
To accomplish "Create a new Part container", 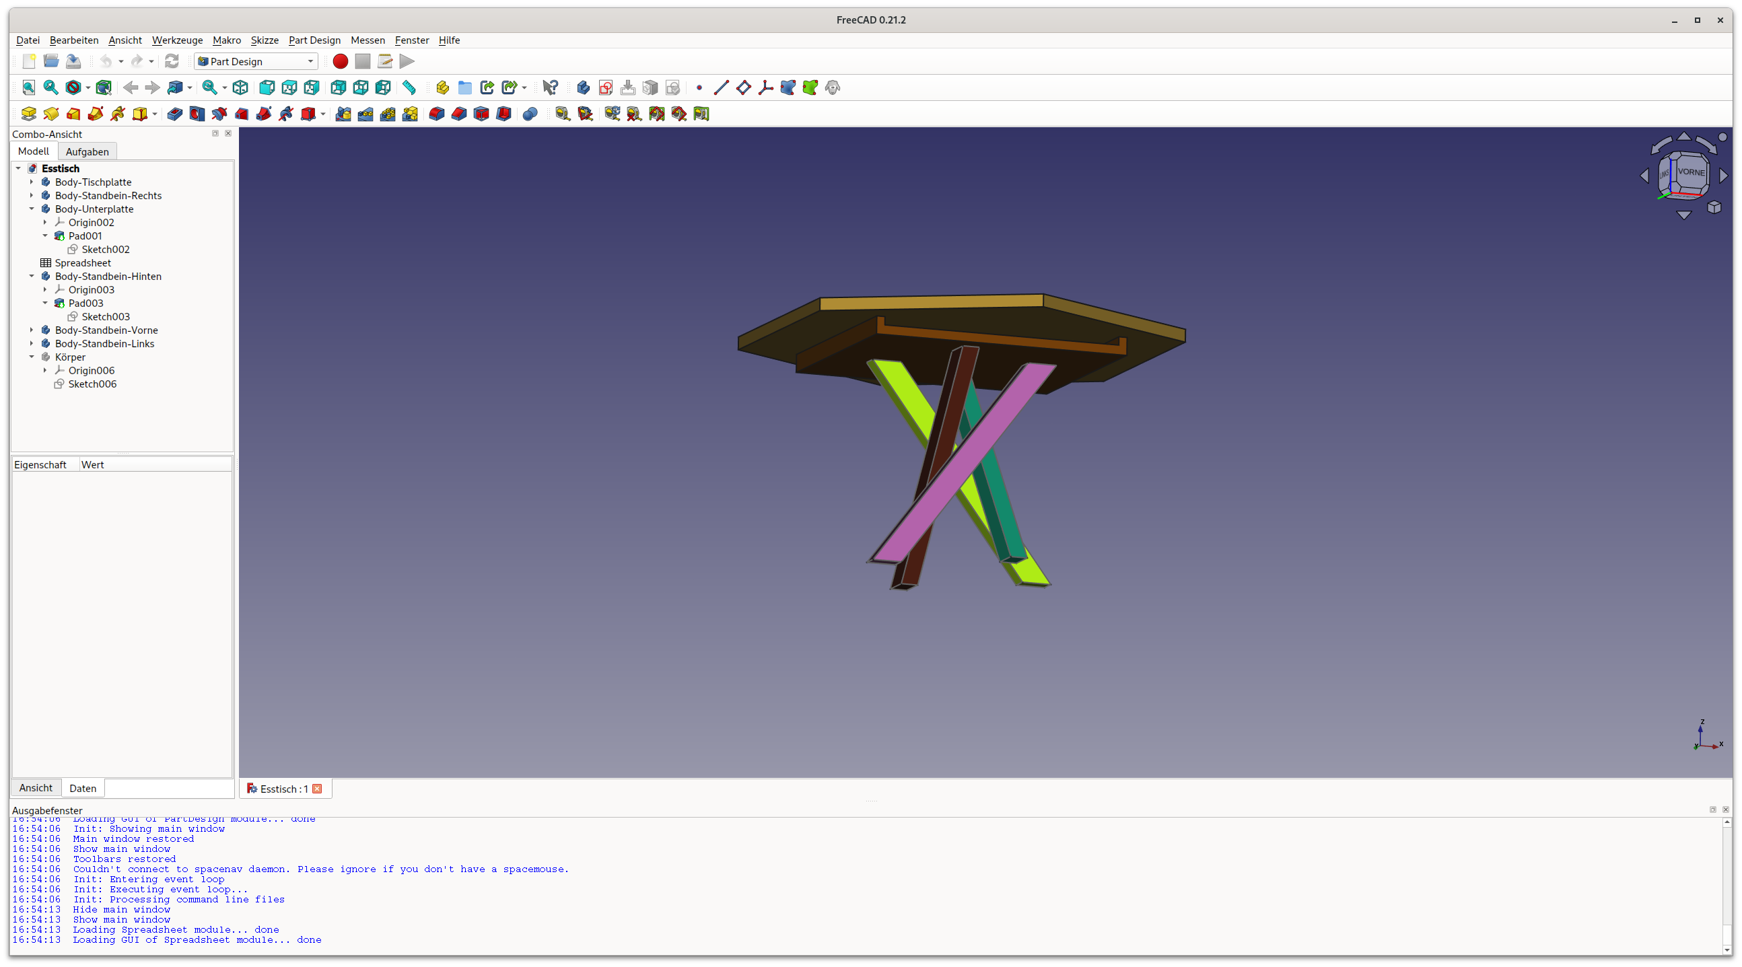I will tap(442, 87).
